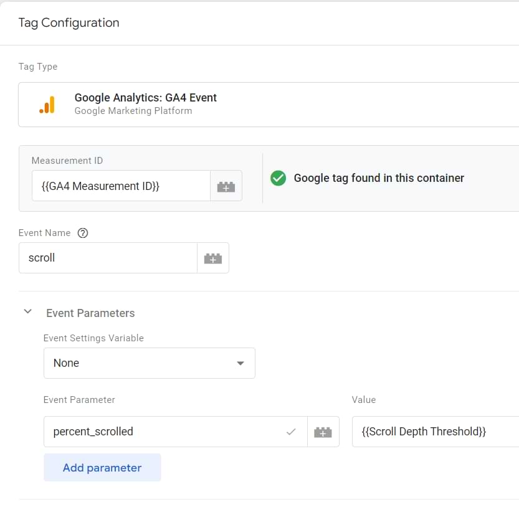Open variable picker next to Event Name field
The image size is (519, 507).
213,258
